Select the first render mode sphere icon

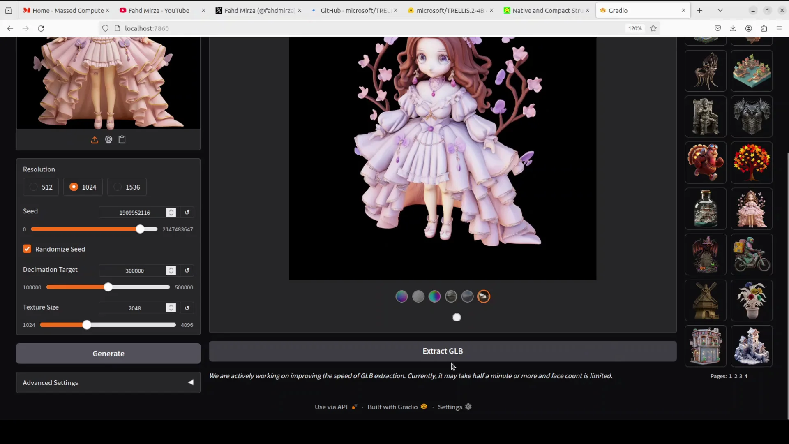click(x=401, y=296)
